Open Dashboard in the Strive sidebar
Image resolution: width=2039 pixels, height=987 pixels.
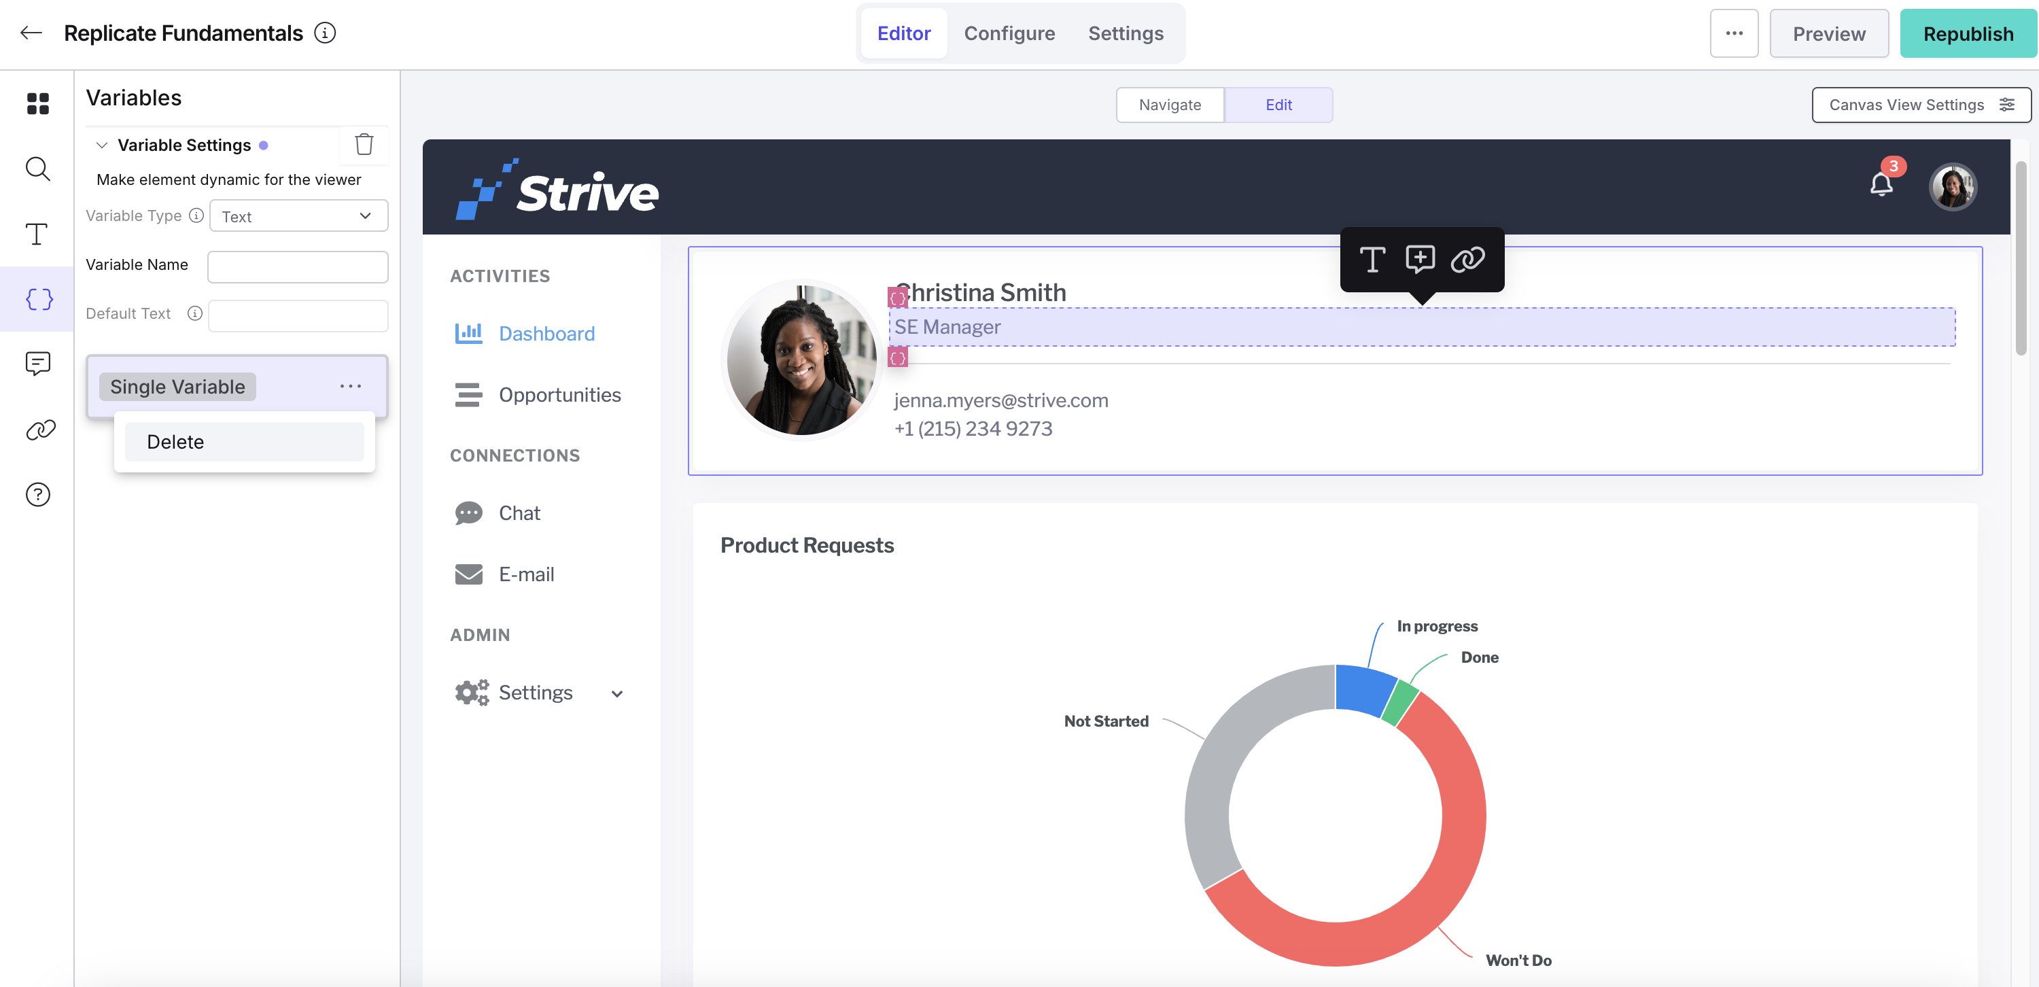pyautogui.click(x=546, y=333)
